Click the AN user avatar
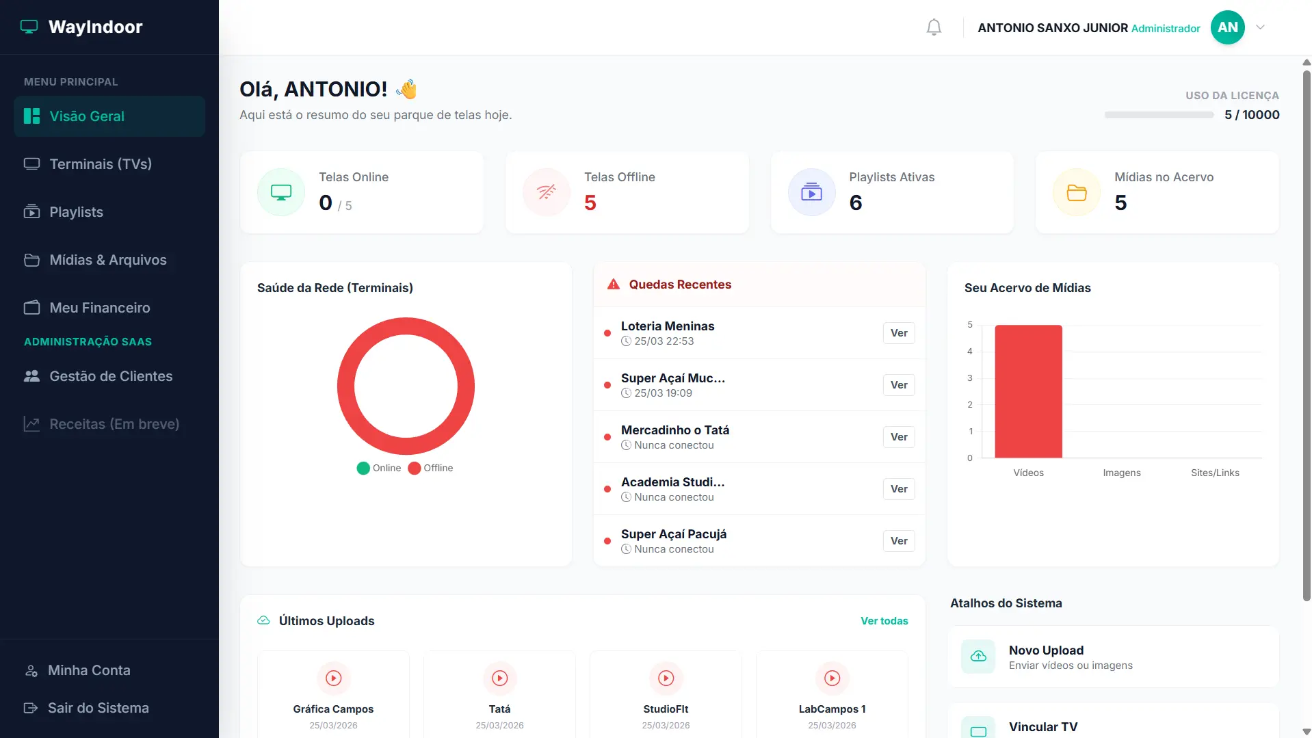Viewport: 1312px width, 738px height. tap(1227, 27)
